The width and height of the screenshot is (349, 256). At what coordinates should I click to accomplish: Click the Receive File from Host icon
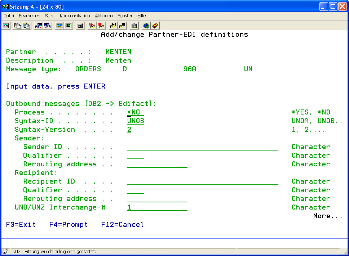(x=48, y=26)
